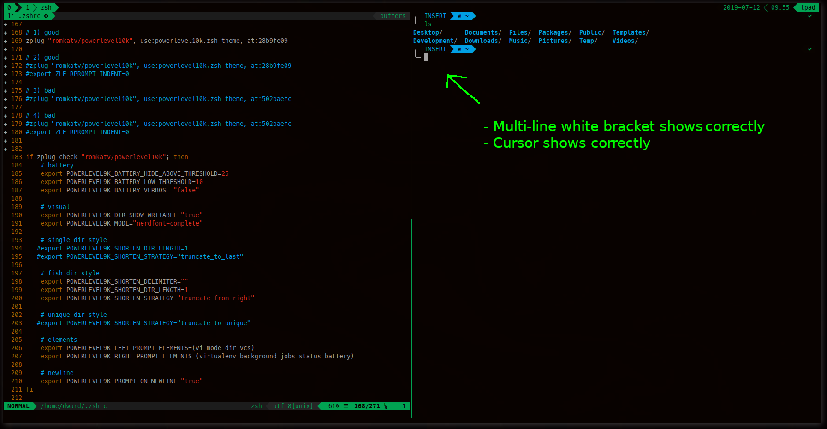Image resolution: width=827 pixels, height=429 pixels.
Task: Click the column position icon beside 168/271
Action: point(385,406)
